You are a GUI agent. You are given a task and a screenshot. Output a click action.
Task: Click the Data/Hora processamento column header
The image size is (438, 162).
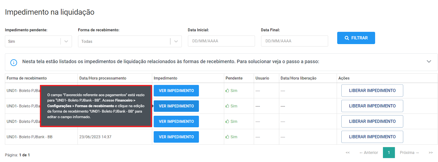[103, 78]
